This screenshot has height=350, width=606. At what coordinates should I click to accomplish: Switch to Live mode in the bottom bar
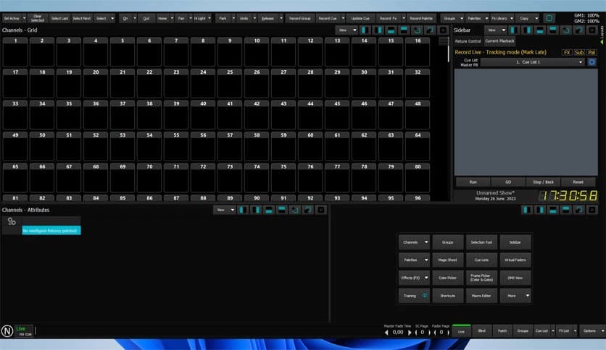461,331
